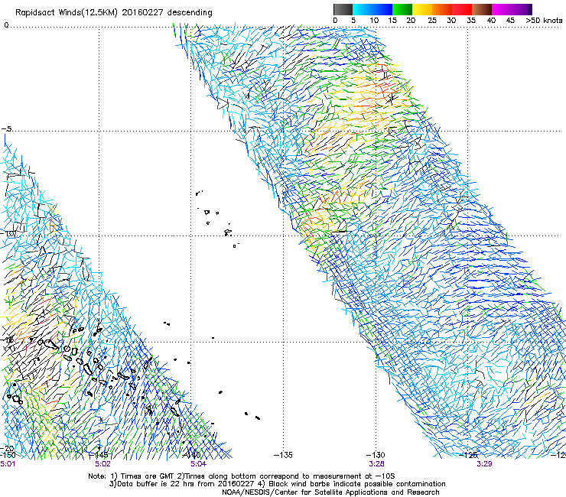Screen dimensions: 566x497
Task: Click the purple '3:29' pass time label
Action: pos(484,464)
